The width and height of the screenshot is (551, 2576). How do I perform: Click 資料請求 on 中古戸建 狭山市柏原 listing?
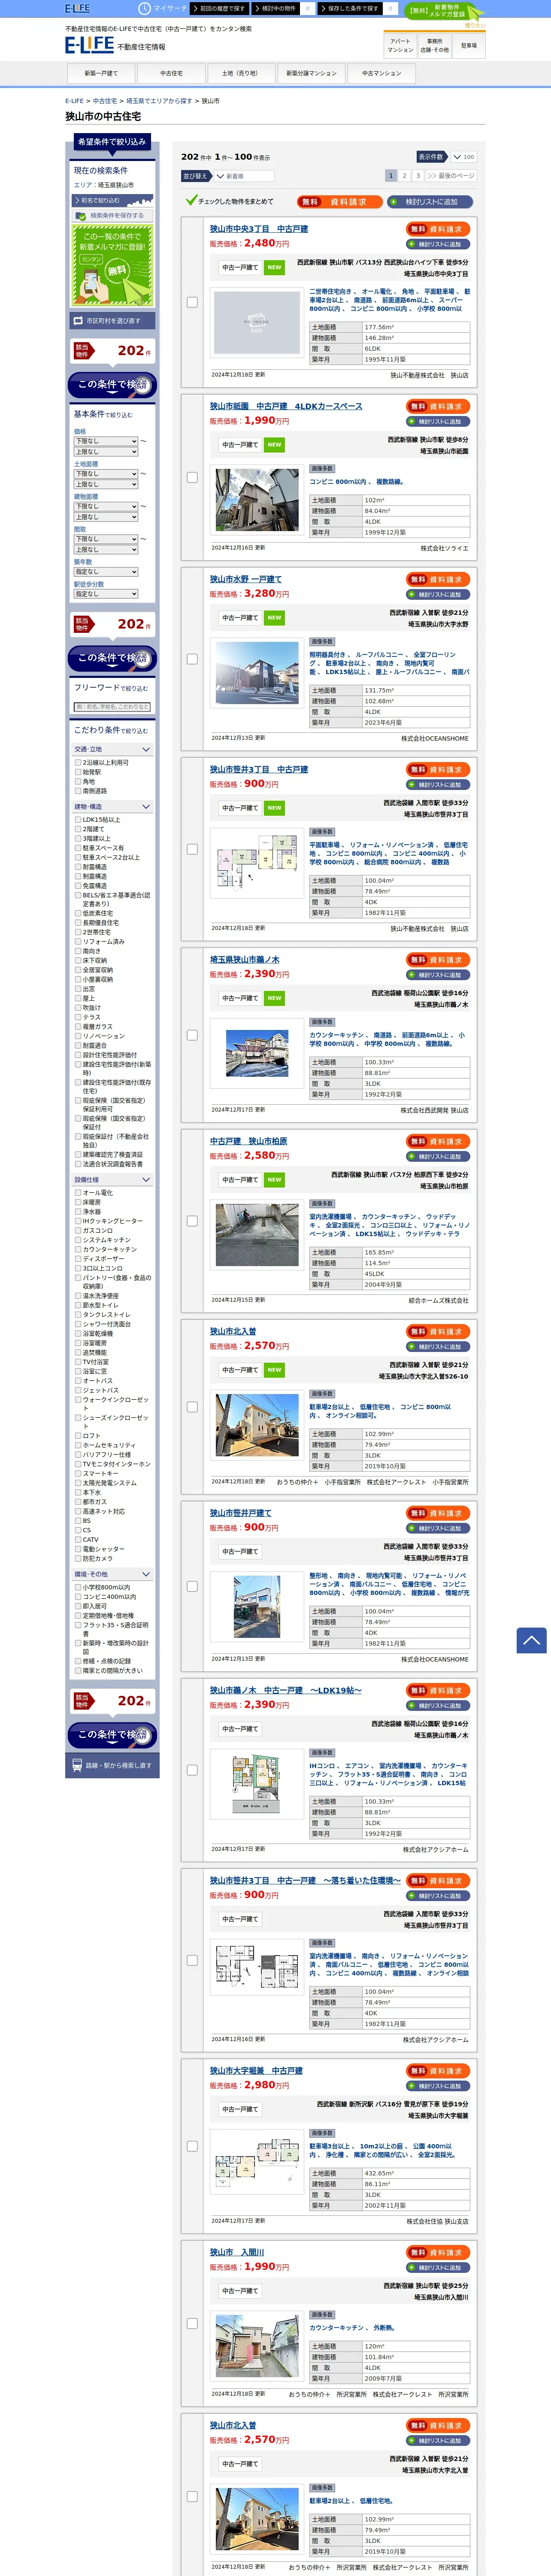(x=438, y=1141)
